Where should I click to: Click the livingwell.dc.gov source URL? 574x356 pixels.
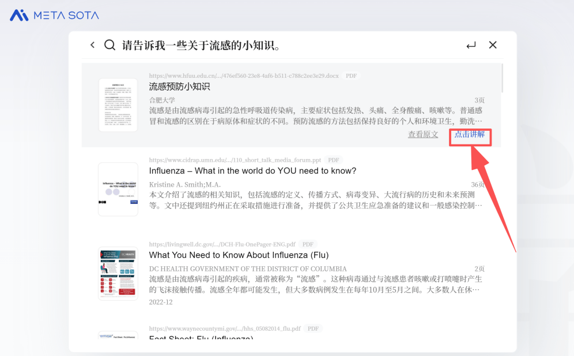[222, 244]
